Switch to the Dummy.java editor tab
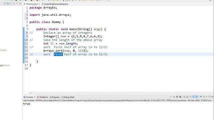The height and width of the screenshot is (120, 214). pyautogui.click(x=32, y=4)
